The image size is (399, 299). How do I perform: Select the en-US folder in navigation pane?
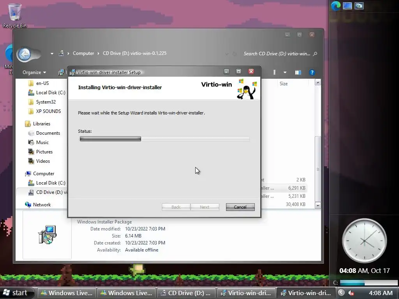pos(42,83)
